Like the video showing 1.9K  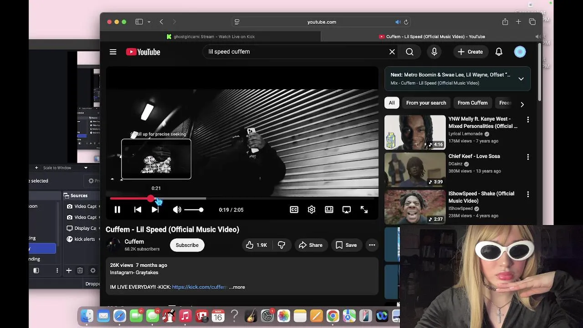pos(256,245)
